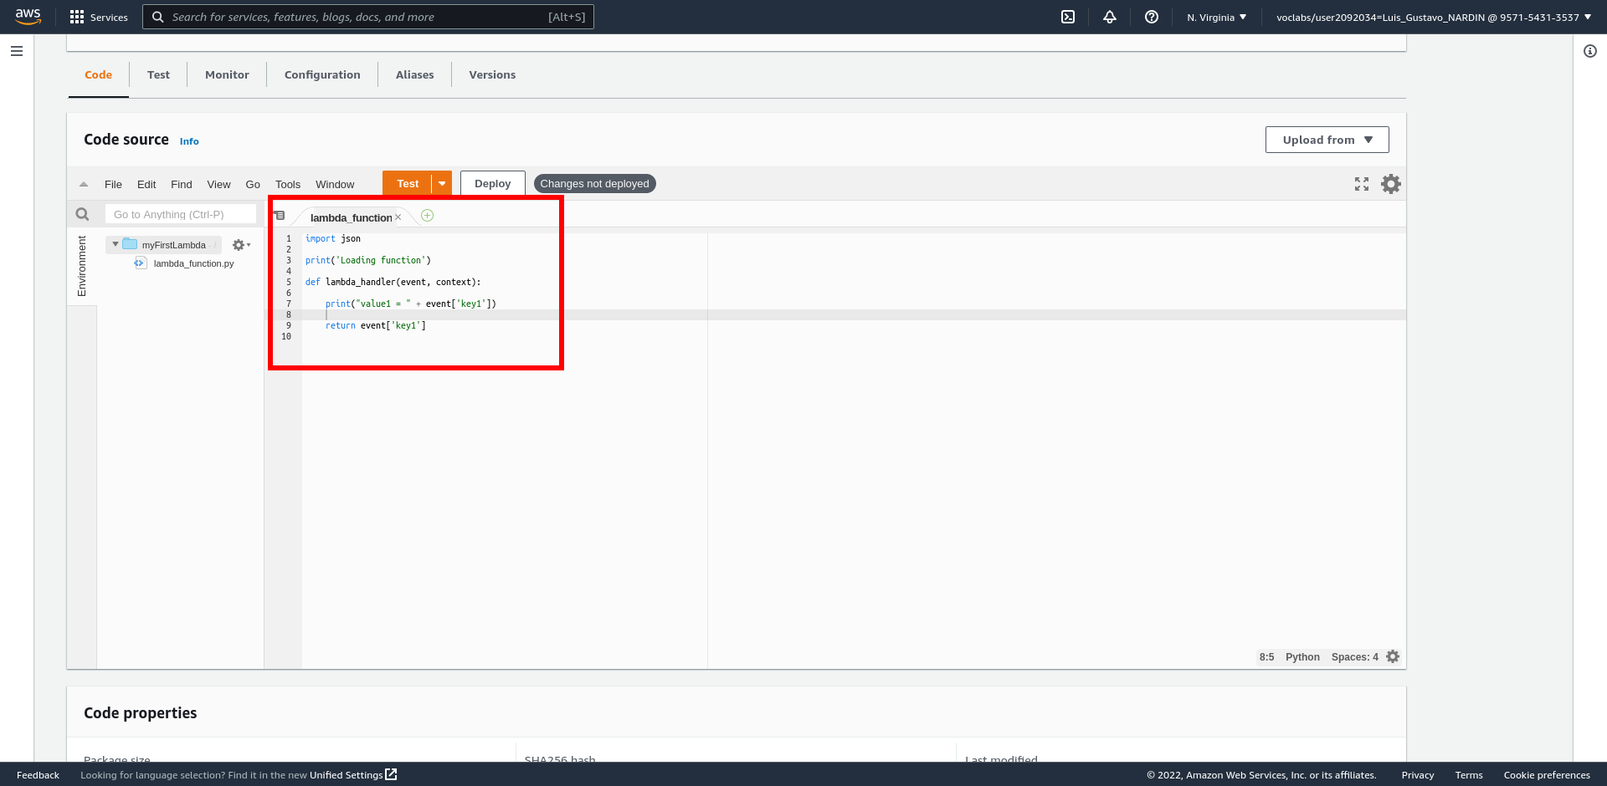Switch to the Configuration tab
This screenshot has width=1607, height=786.
tap(322, 74)
